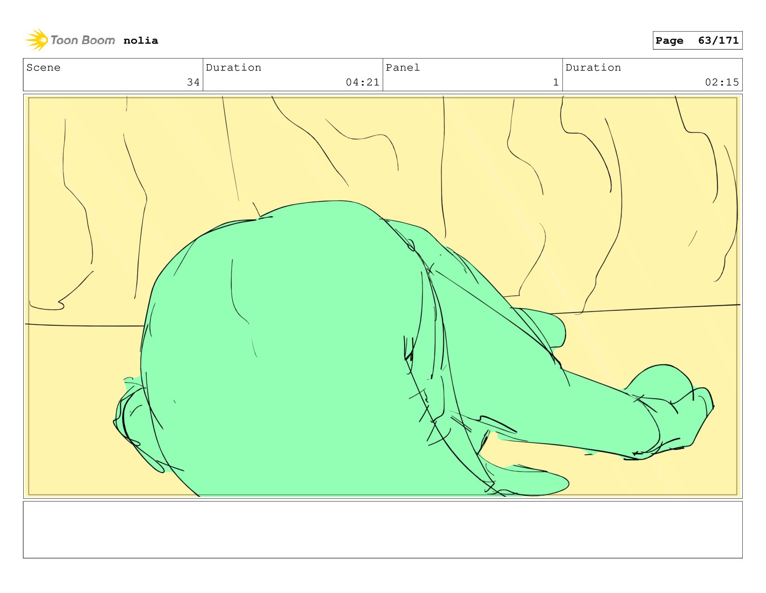This screenshot has width=766, height=593.
Task: Select scene number '34'
Action: [193, 82]
